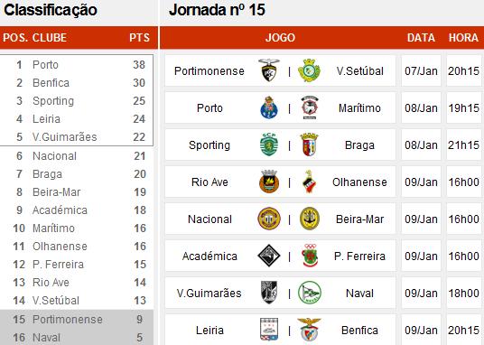484x345 pixels.
Task: Click the Portimonense club crest
Action: [269, 70]
